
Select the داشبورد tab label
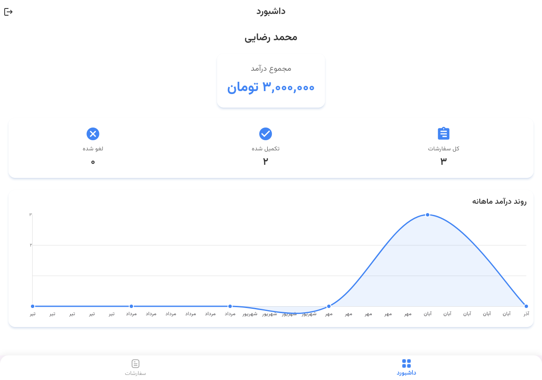pos(406,373)
